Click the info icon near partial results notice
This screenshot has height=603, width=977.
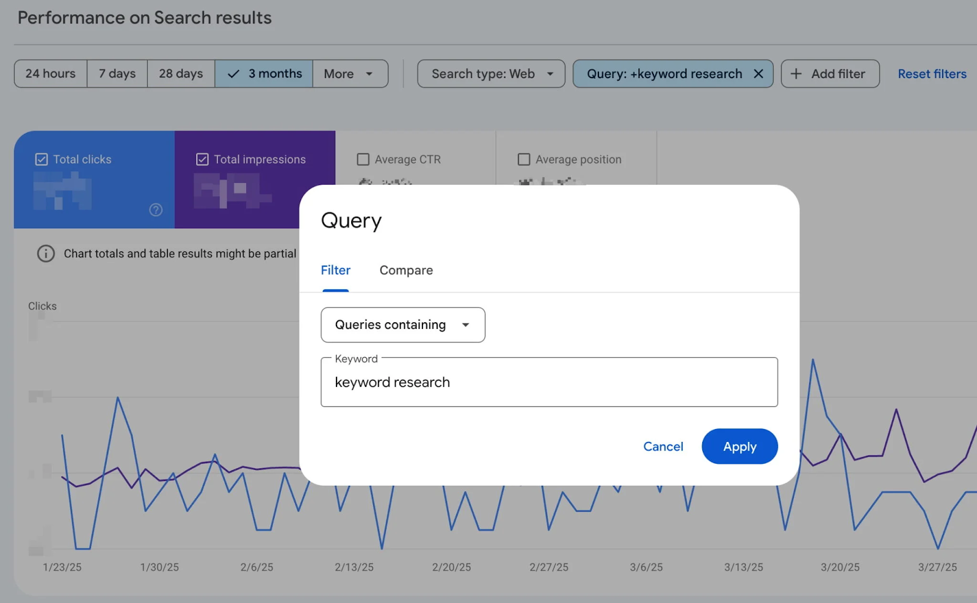click(46, 253)
